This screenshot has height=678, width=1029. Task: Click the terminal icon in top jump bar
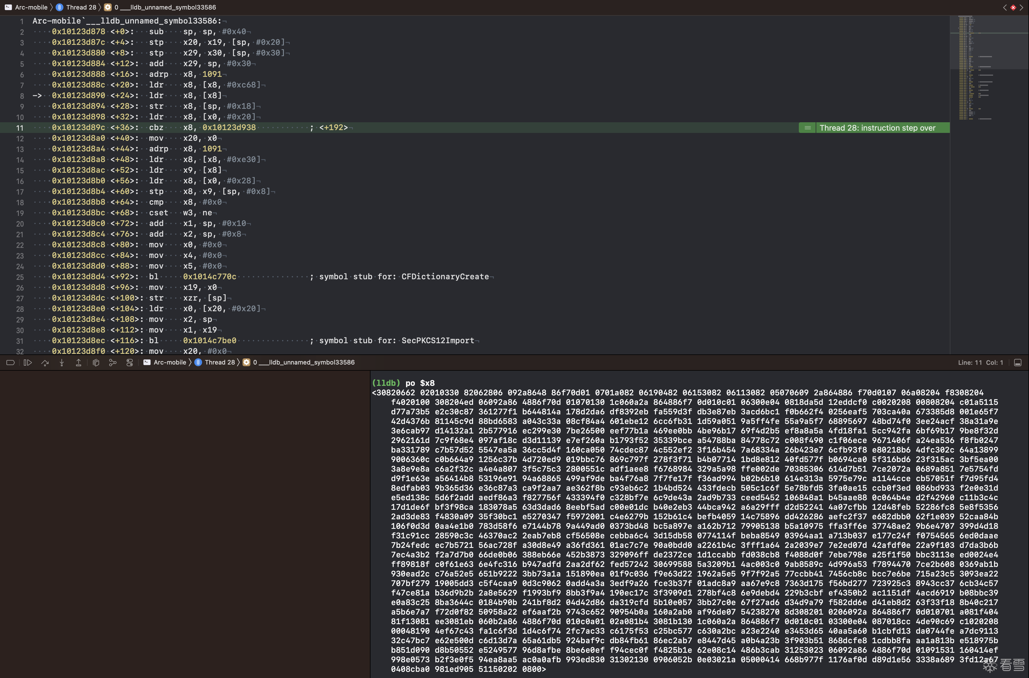pyautogui.click(x=8, y=7)
